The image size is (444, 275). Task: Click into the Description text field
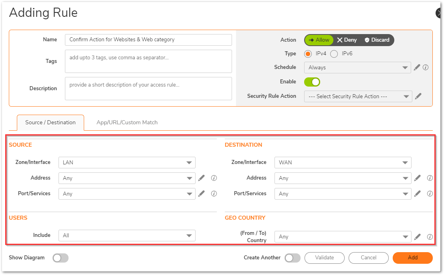(x=148, y=89)
